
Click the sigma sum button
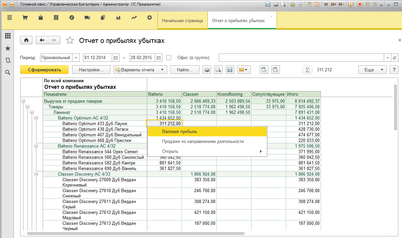pos(307,70)
